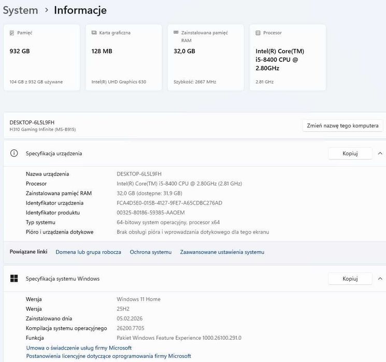Screen dimensions: 386x362
Task: Select the computer name DESKTOP-6L5L9FH in header
Action: click(32, 122)
